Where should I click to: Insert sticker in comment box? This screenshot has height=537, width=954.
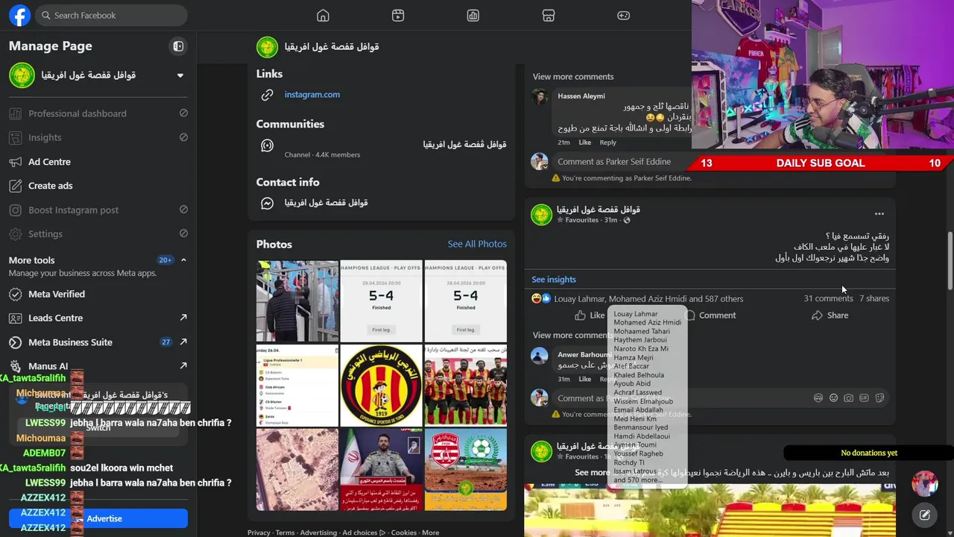coord(879,398)
